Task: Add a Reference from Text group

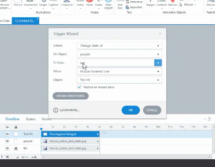Action: point(134,2)
